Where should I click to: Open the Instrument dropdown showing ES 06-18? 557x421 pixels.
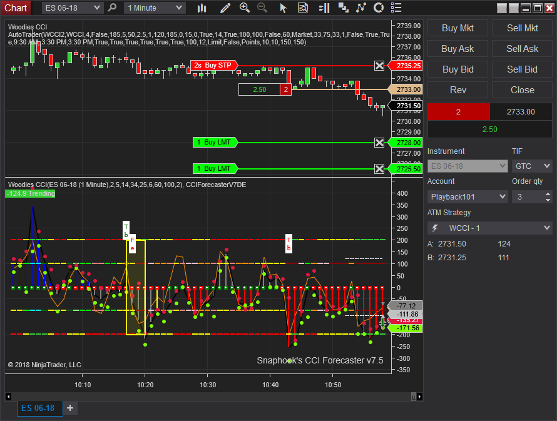point(467,166)
